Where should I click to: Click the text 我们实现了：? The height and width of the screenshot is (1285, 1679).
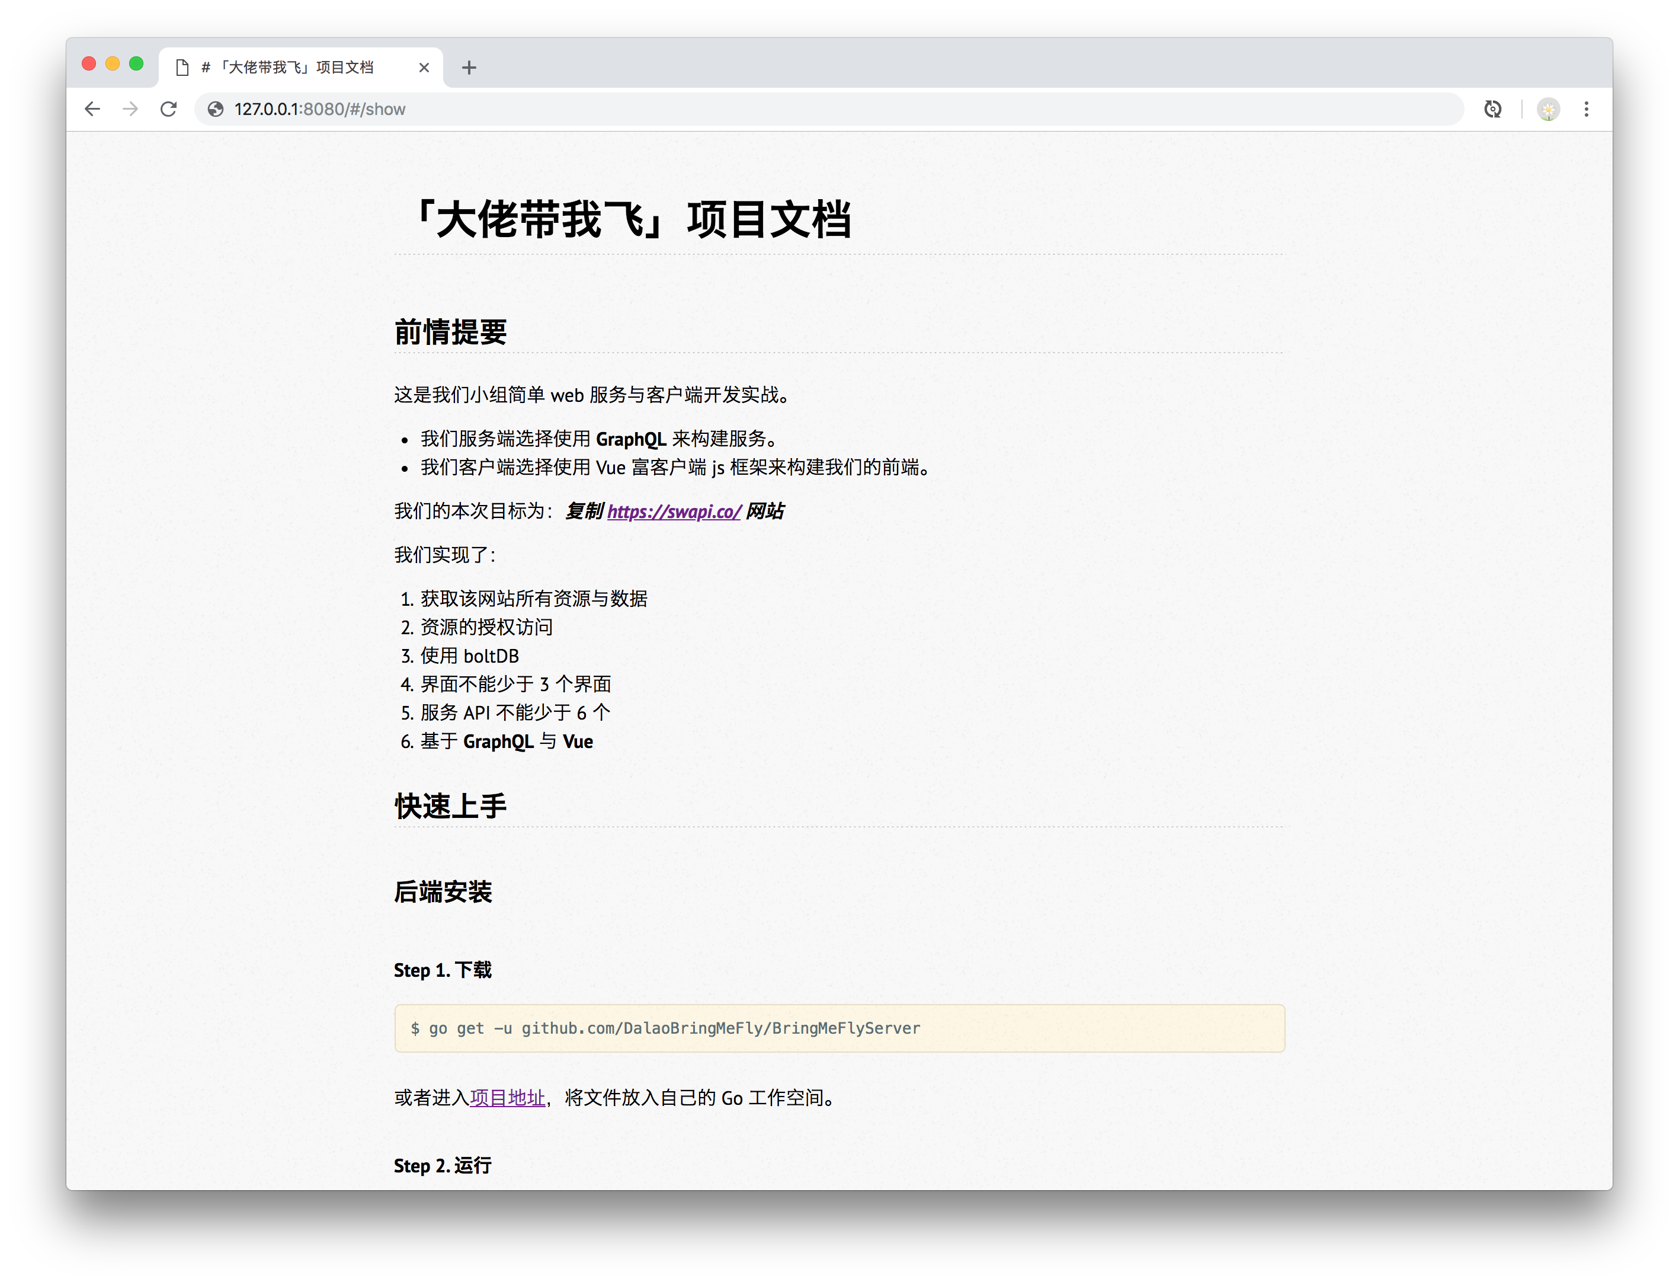446,555
